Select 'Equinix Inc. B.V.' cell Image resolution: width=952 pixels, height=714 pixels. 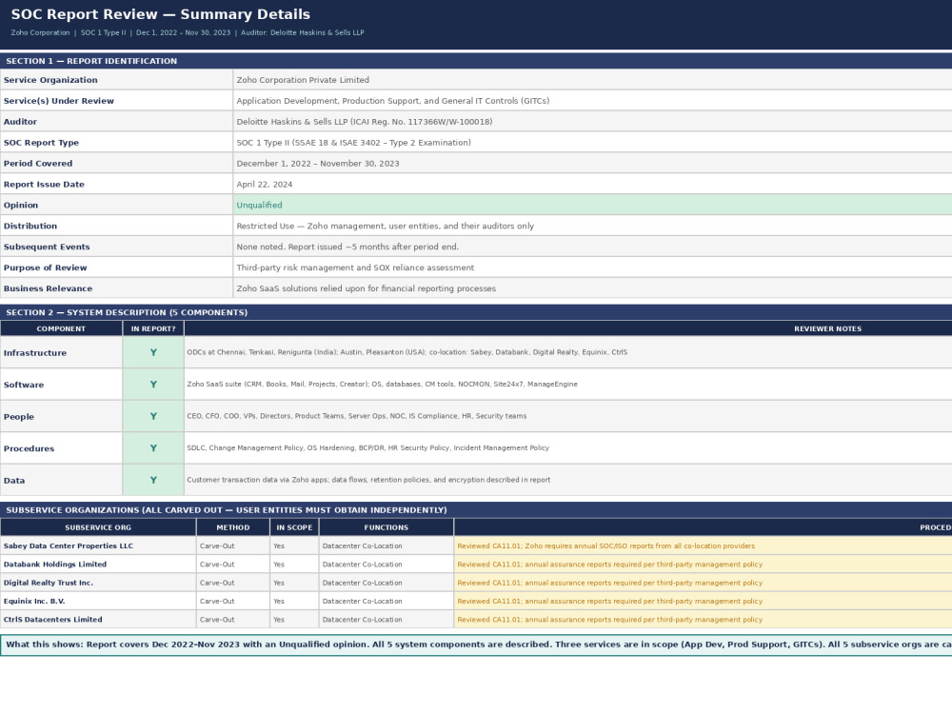click(98, 601)
